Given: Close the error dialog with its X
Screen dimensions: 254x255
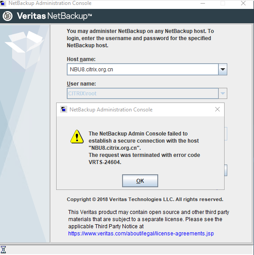Looking at the screenshot, I should pyautogui.click(x=217, y=109).
